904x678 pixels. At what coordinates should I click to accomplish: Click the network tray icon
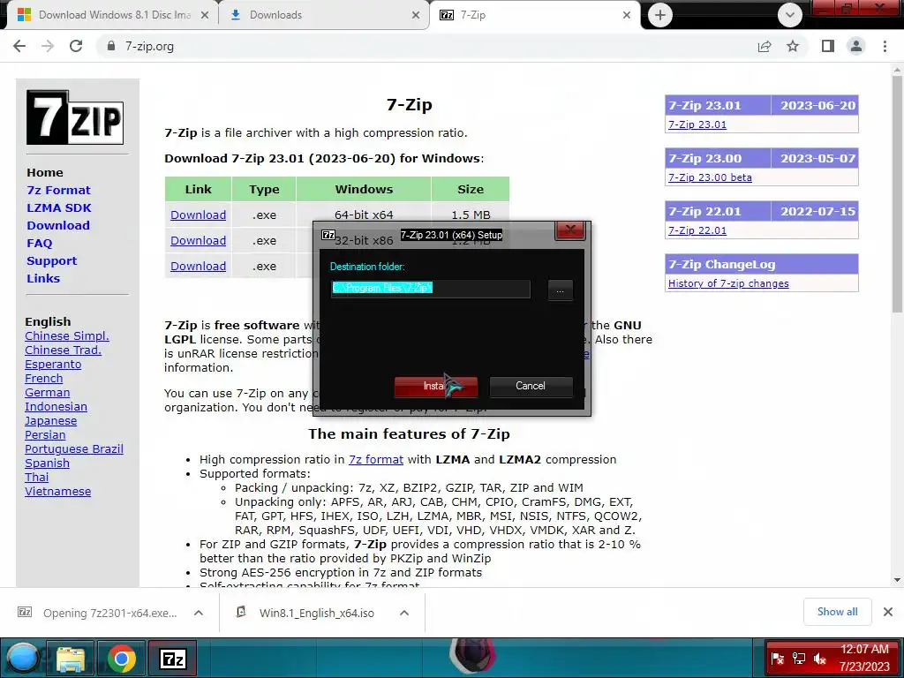(x=798, y=659)
